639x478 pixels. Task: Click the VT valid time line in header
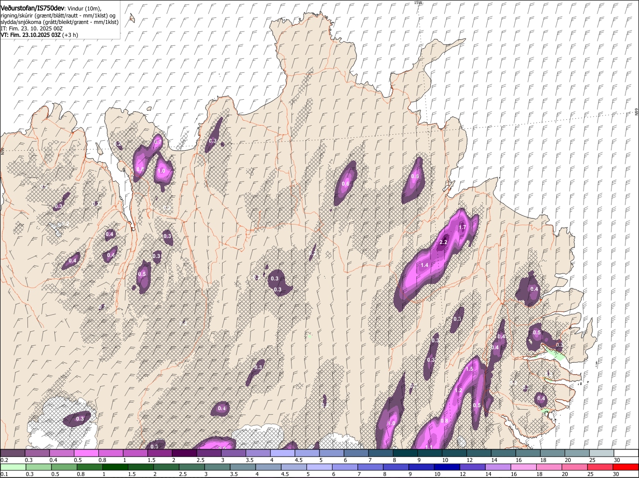(38, 35)
